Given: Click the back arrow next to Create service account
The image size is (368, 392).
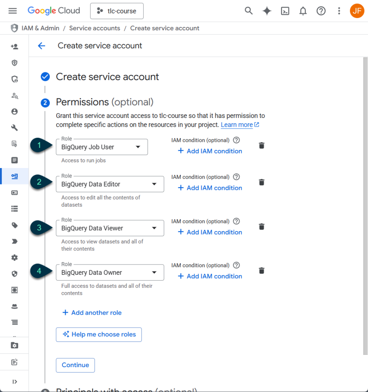Looking at the screenshot, I should (x=41, y=46).
